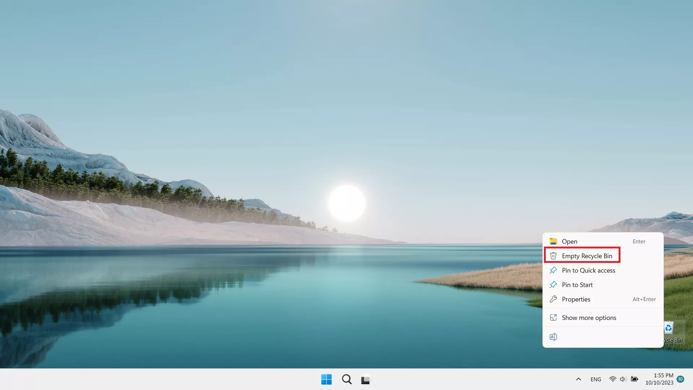693x390 pixels.
Task: Click the Rename icon in the context menu
Action: tap(553, 337)
